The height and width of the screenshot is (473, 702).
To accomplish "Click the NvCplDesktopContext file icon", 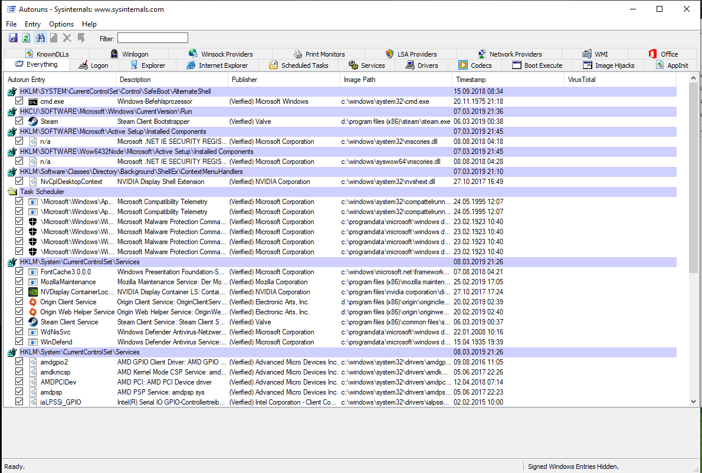I will (x=32, y=182).
